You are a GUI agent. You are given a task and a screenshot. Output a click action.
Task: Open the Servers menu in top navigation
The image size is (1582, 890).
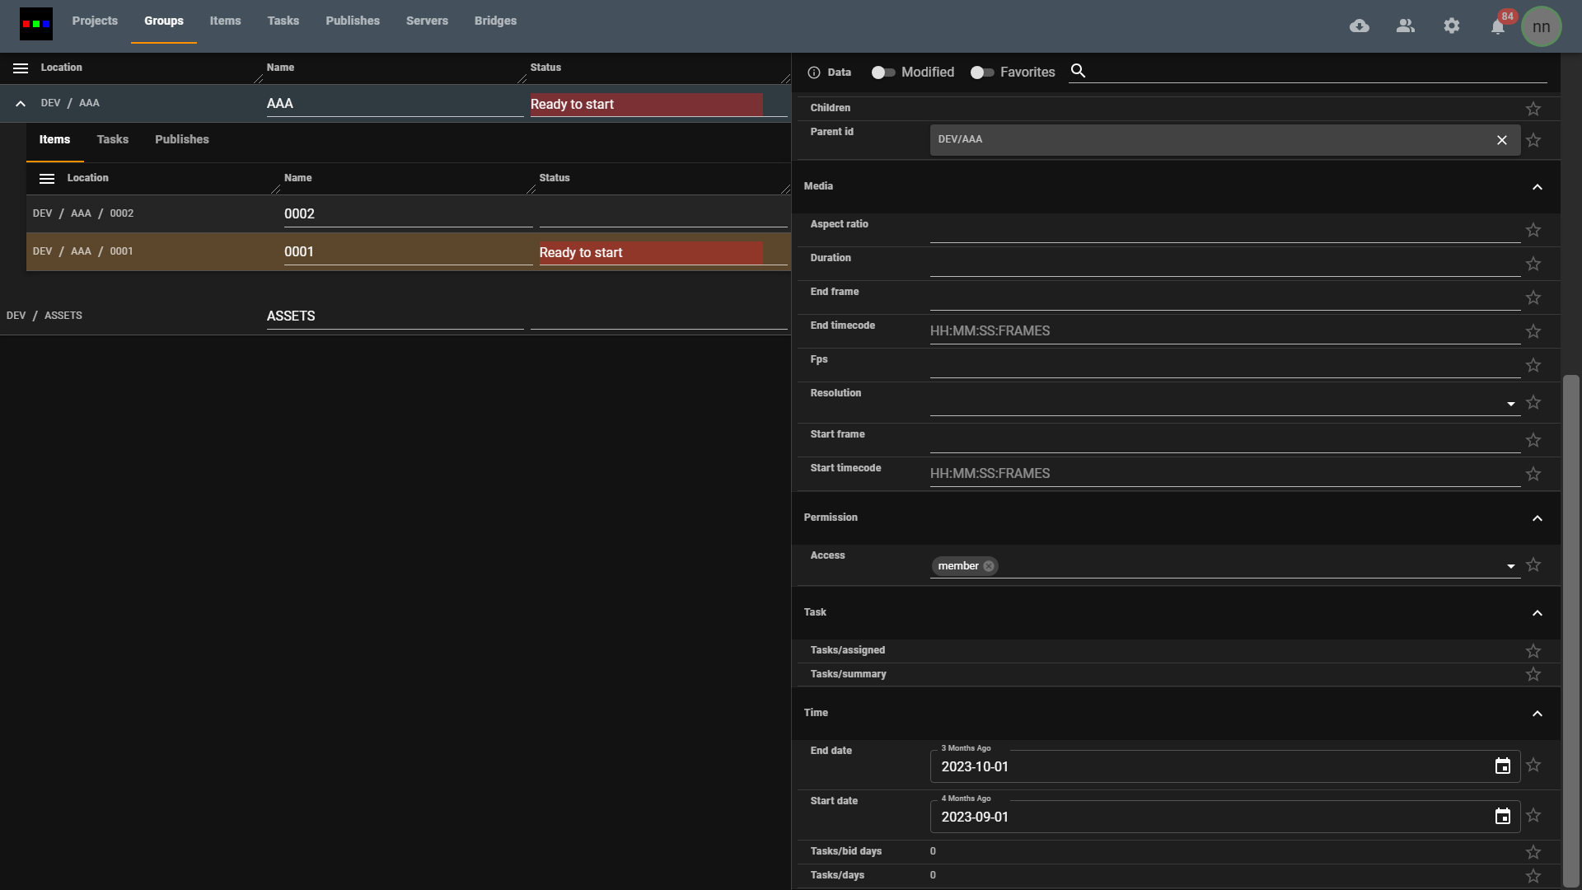tap(427, 21)
